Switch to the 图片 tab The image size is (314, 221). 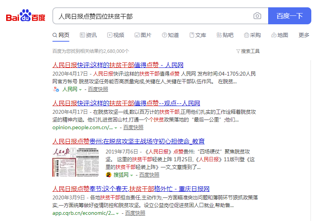click(143, 35)
